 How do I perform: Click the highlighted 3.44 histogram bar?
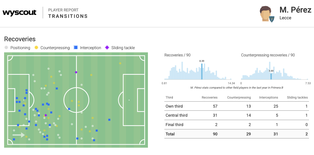[x=271, y=76]
